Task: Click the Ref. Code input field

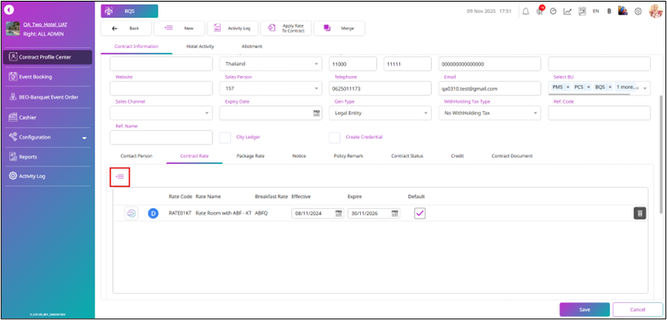Action: 599,113
